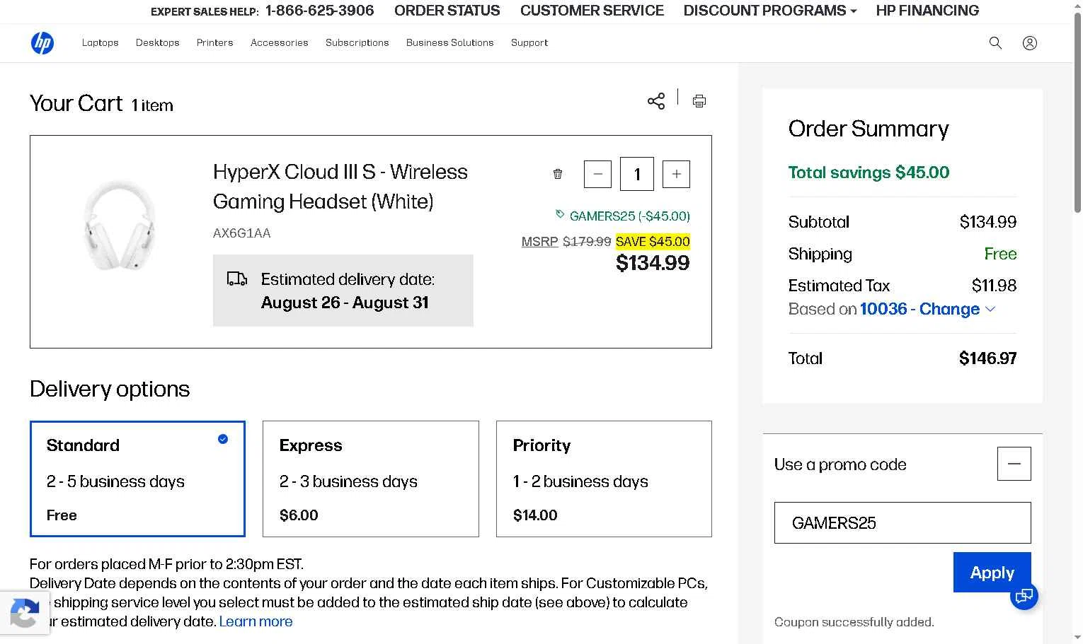The height and width of the screenshot is (644, 1083).
Task: Open the Printers menu
Action: (215, 43)
